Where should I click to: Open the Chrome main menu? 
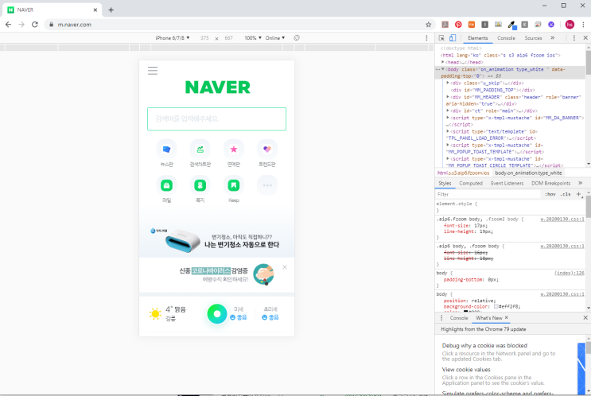point(583,25)
